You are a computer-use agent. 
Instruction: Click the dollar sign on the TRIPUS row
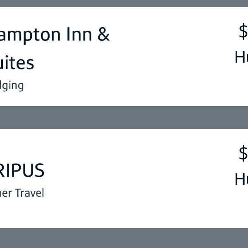243,153
